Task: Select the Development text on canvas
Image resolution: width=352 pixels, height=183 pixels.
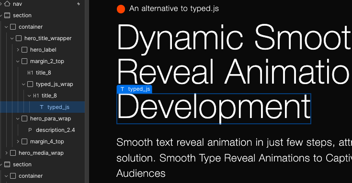Action: (x=214, y=108)
